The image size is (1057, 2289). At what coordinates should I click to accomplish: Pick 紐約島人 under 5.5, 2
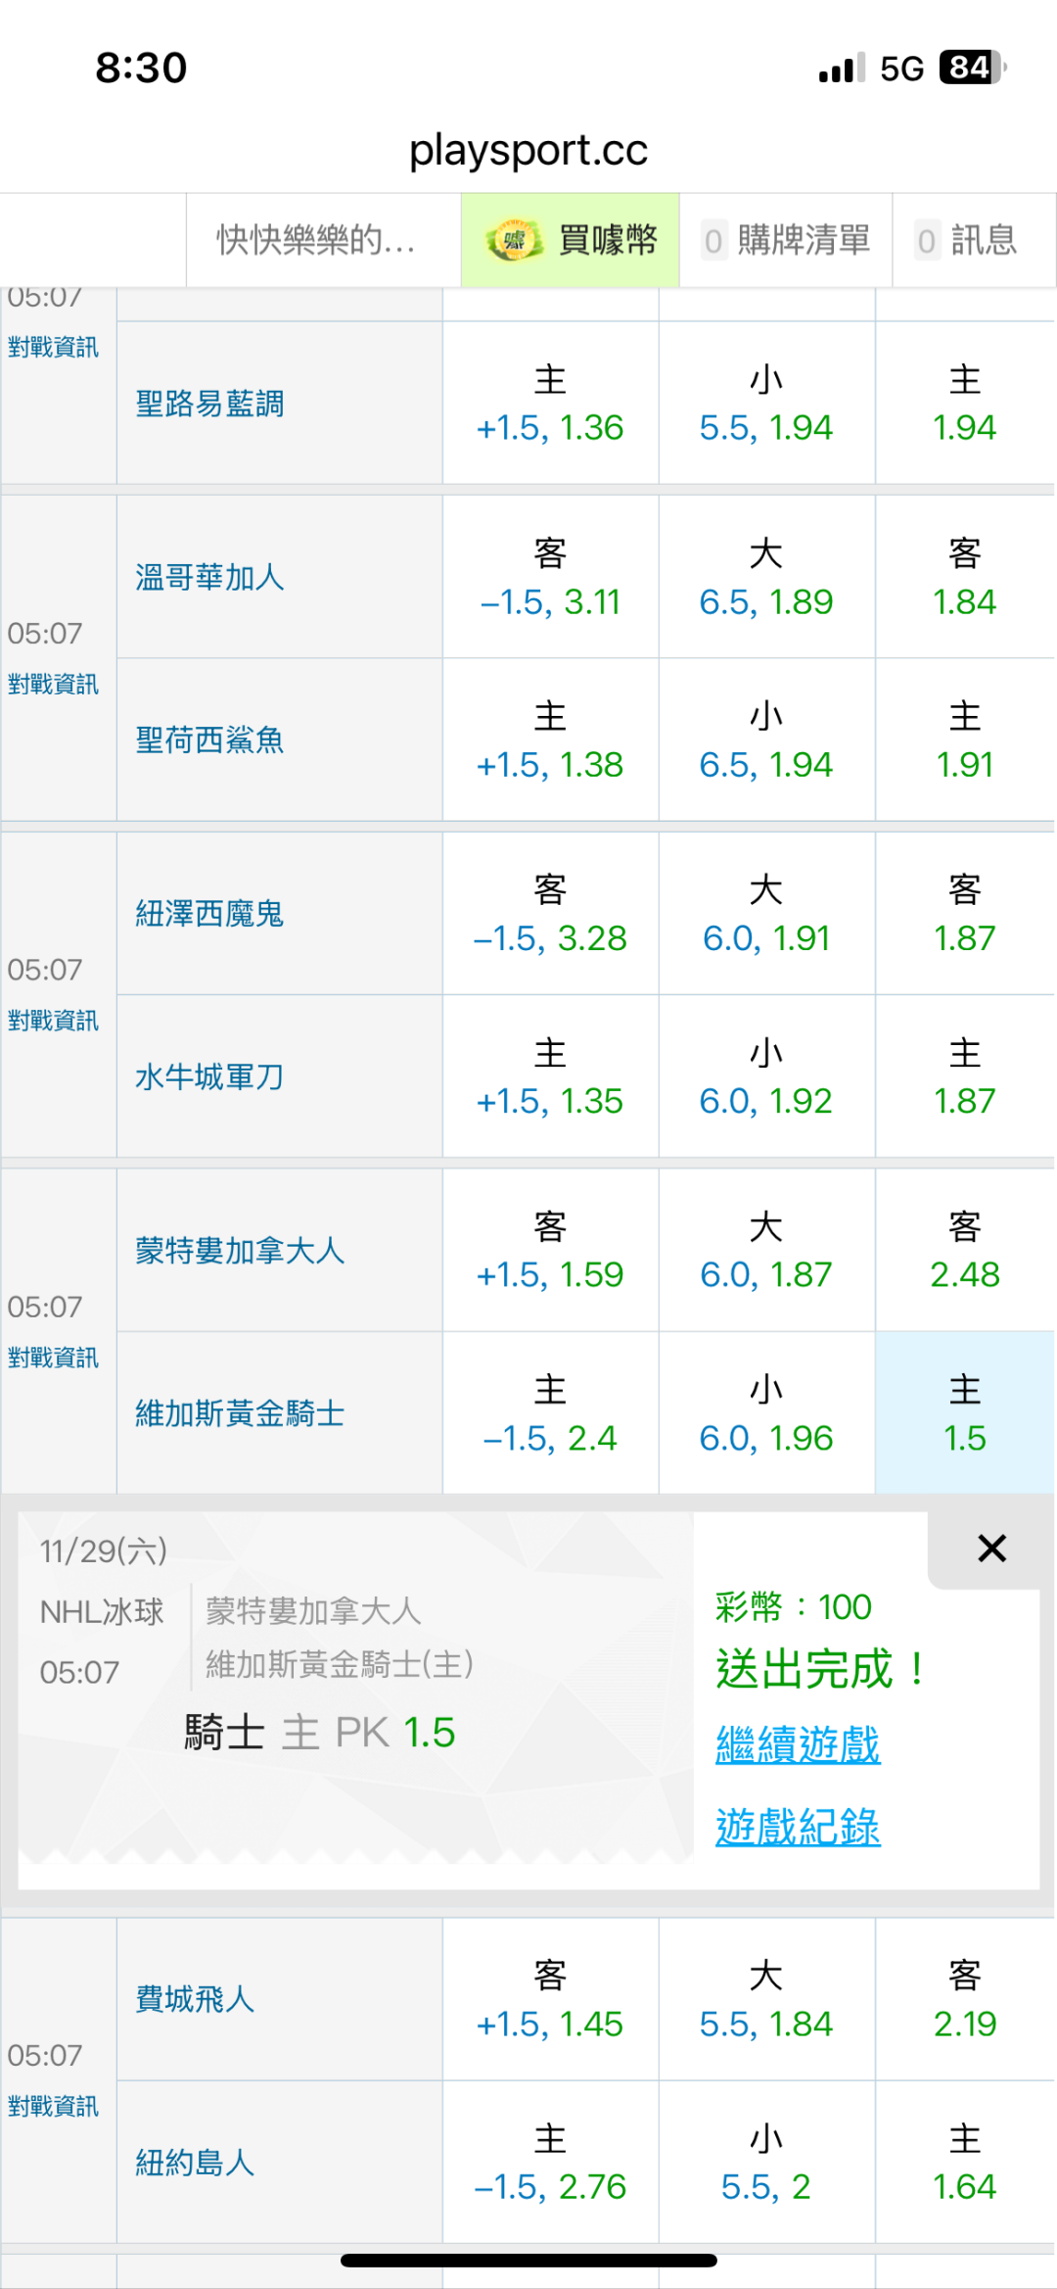(765, 2163)
